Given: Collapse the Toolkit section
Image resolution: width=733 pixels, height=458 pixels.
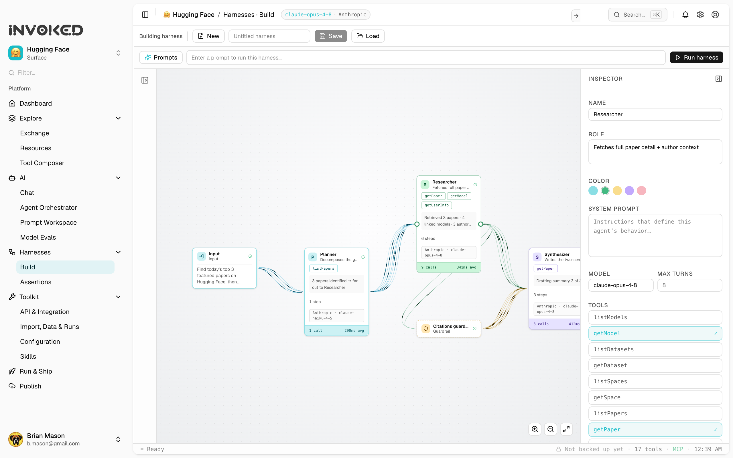Looking at the screenshot, I should click(118, 297).
